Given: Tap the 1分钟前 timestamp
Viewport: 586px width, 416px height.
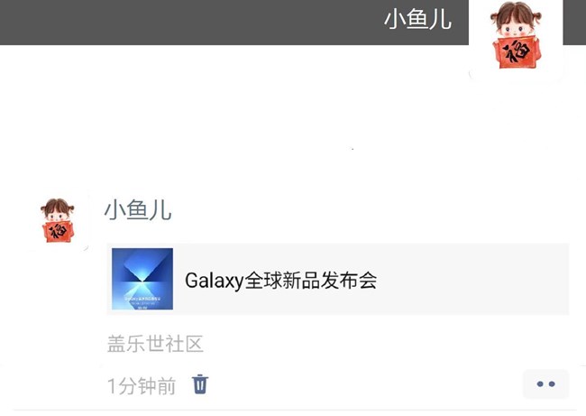Looking at the screenshot, I should [x=142, y=385].
